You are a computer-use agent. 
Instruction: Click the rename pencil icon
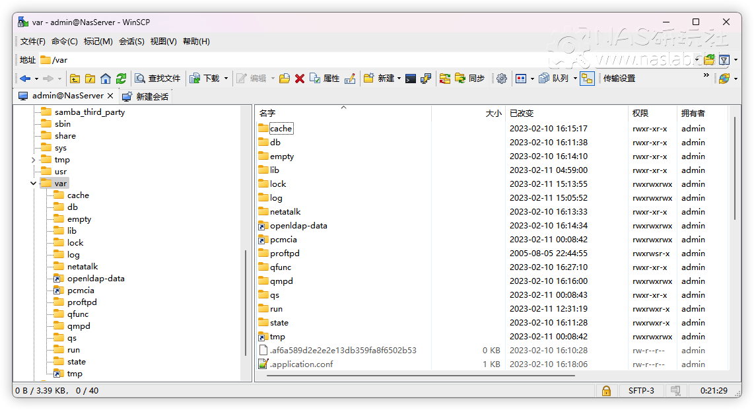(350, 79)
